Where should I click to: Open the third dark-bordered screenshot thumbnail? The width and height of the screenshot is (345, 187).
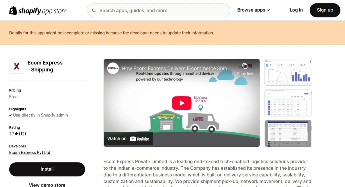288,133
